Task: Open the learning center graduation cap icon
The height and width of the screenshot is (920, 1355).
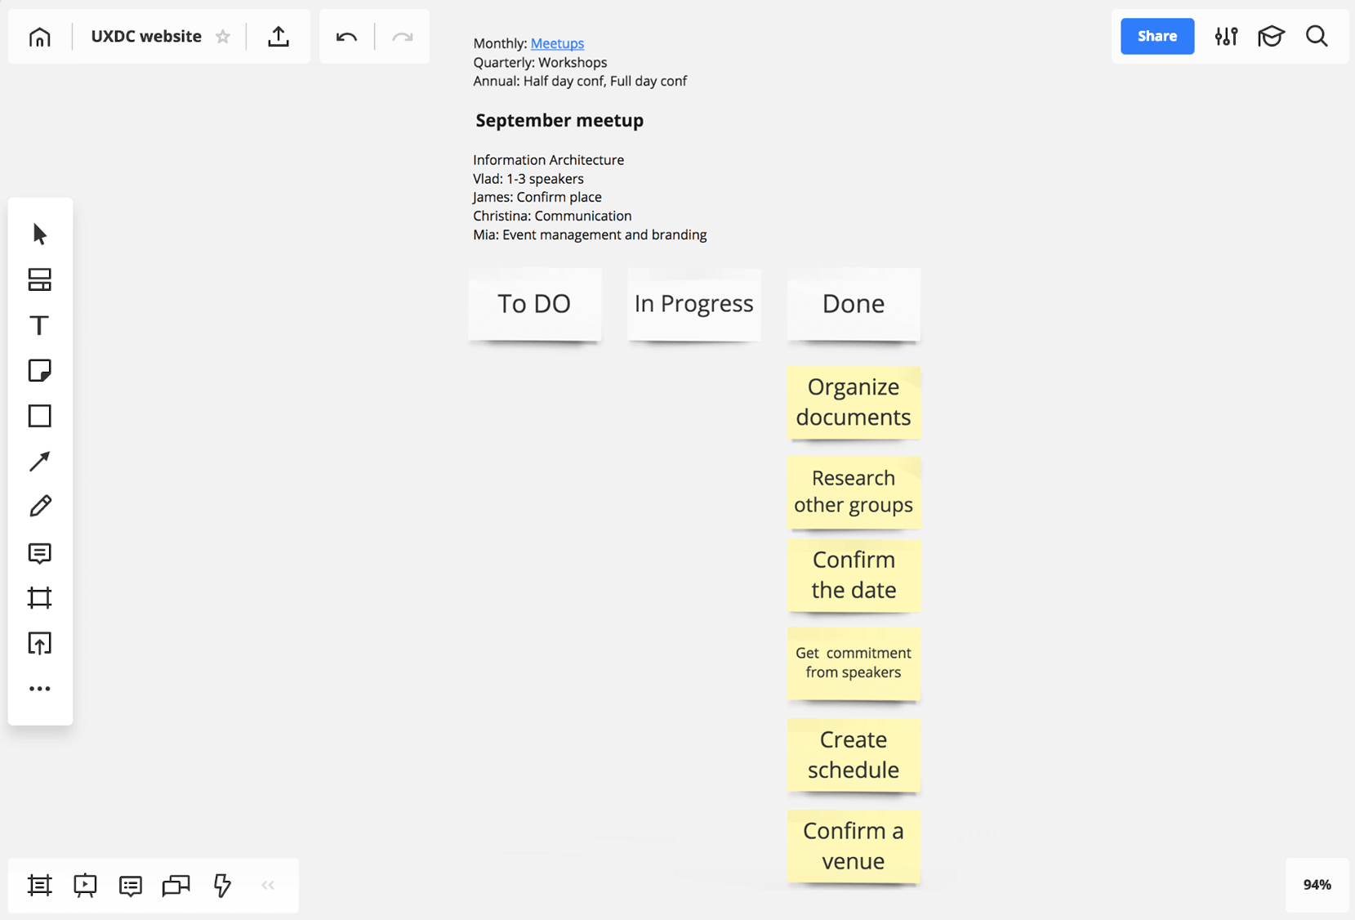Action: tap(1271, 36)
